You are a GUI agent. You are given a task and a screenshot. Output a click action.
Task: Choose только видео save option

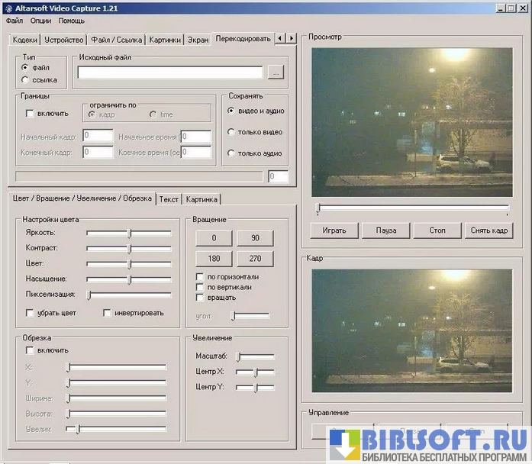[x=231, y=132]
